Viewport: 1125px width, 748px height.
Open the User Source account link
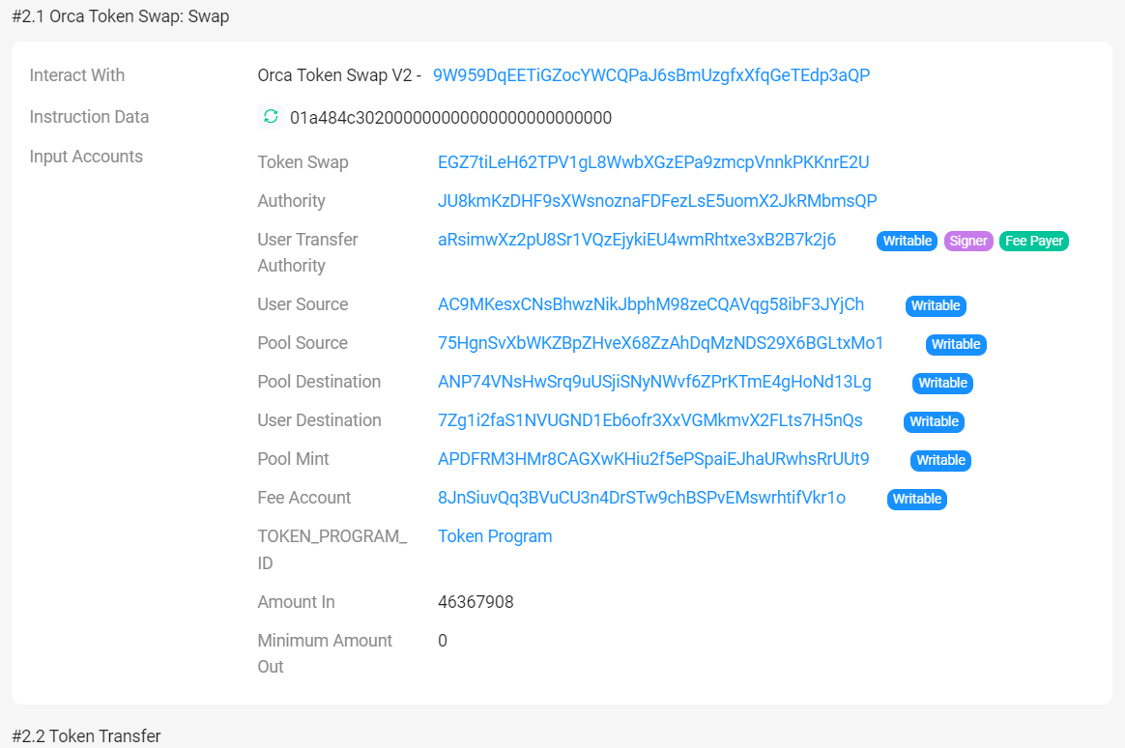(x=650, y=304)
